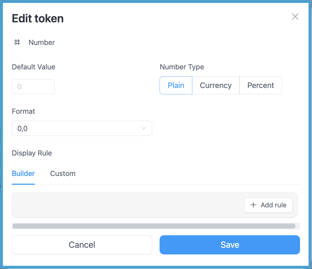
Task: Click the Format field label
Action: [x=23, y=111]
